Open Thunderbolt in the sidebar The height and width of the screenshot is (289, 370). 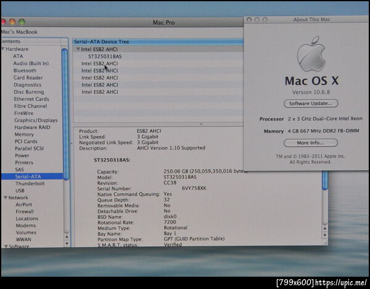(30, 183)
